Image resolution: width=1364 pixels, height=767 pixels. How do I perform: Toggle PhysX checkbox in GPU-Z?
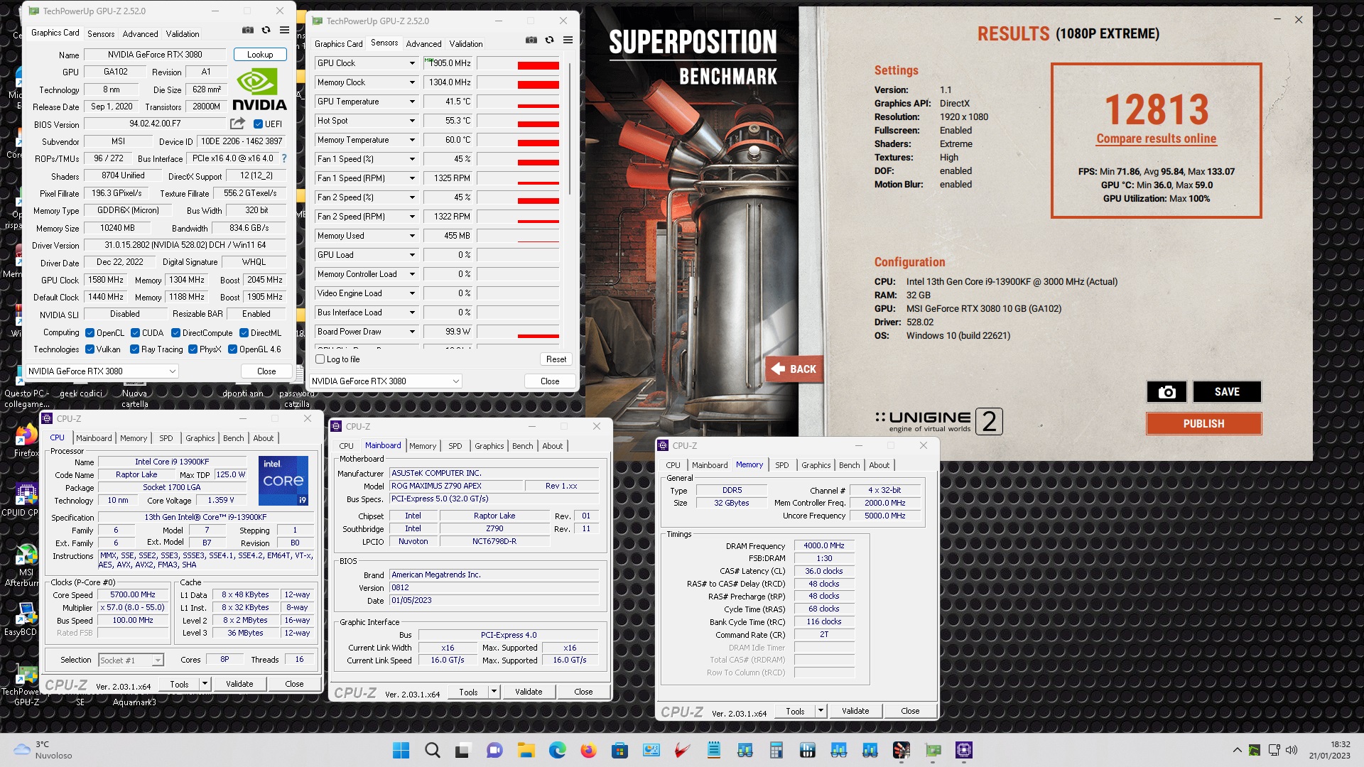click(193, 349)
